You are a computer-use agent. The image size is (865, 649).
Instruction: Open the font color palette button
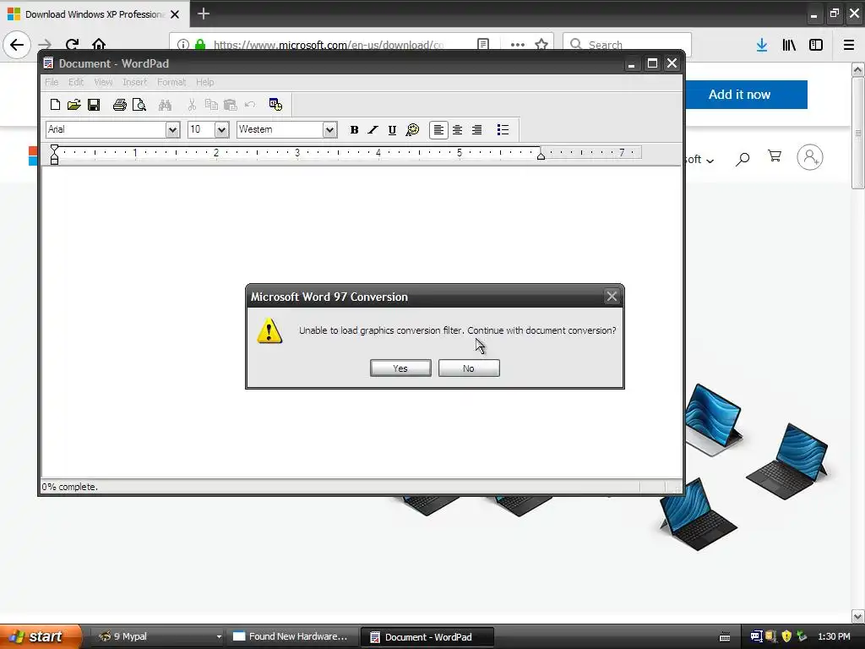click(x=412, y=129)
